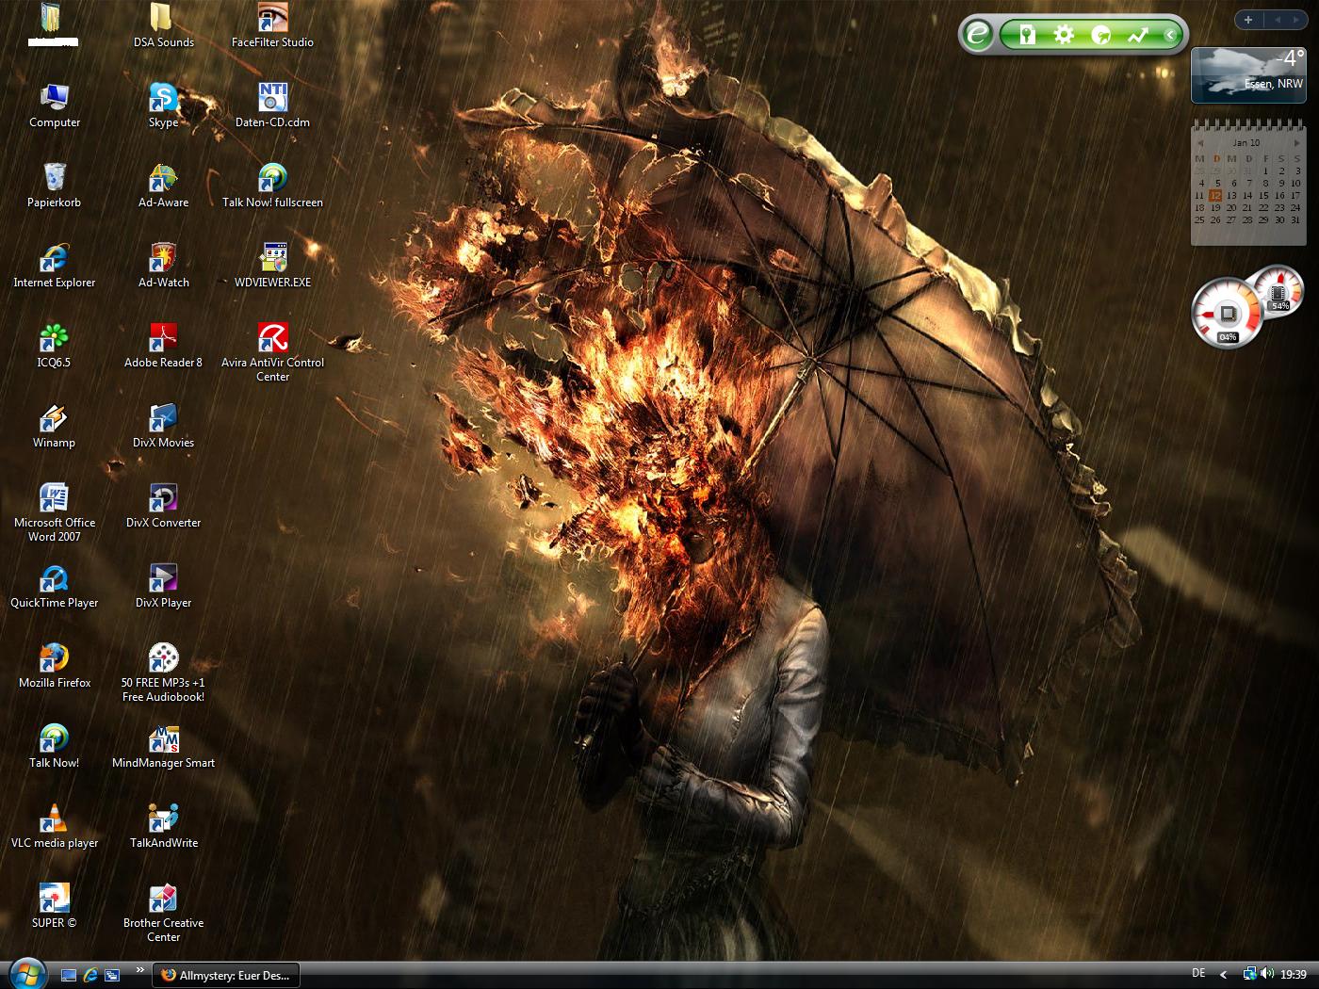Open the DivX Movies shortcut

[163, 425]
